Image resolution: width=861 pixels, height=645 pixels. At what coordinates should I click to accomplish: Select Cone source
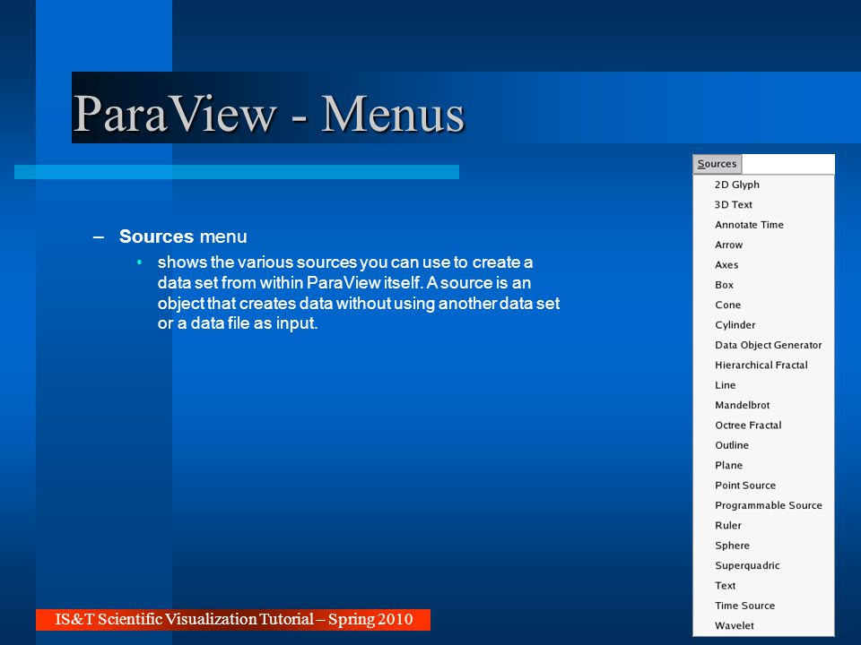[764, 305]
